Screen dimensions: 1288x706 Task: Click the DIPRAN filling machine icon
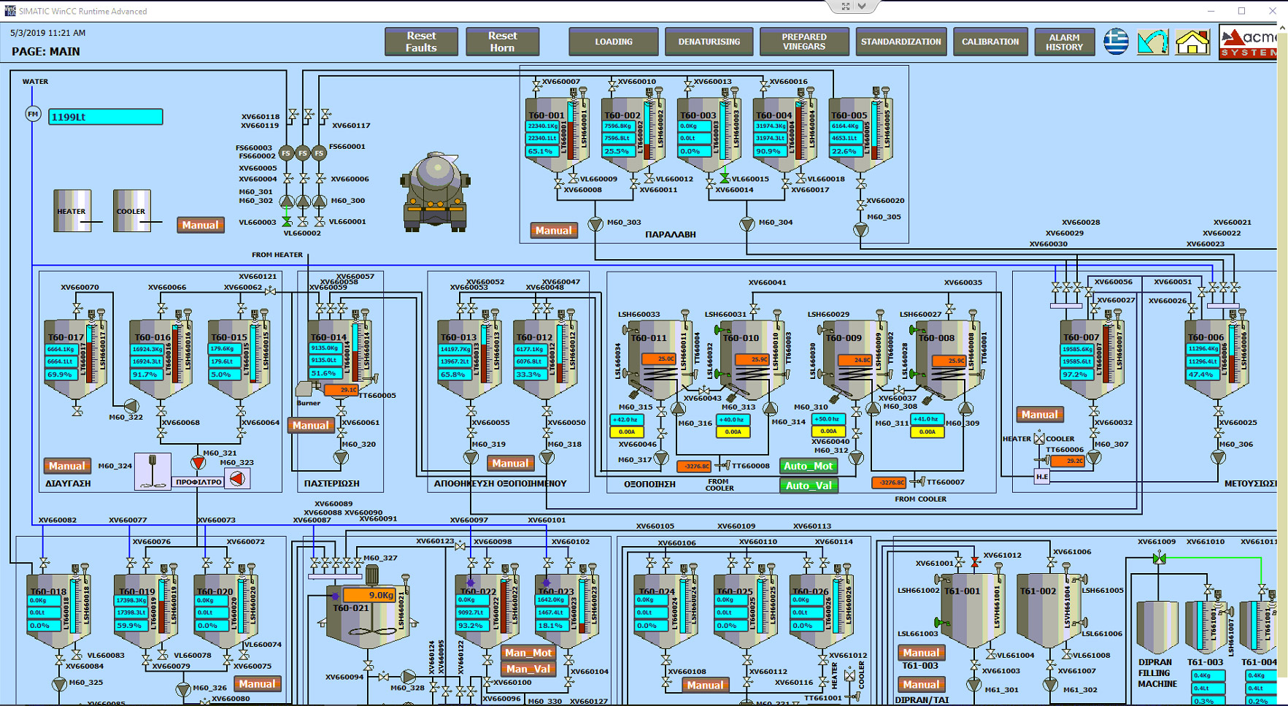1157,626
